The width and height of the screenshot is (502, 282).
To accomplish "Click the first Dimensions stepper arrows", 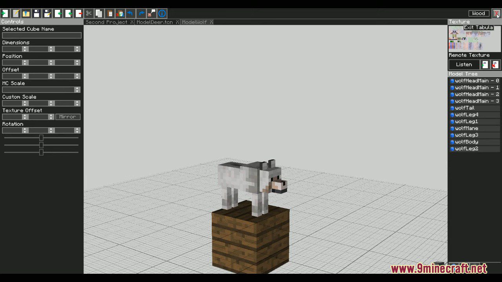I will coord(25,49).
